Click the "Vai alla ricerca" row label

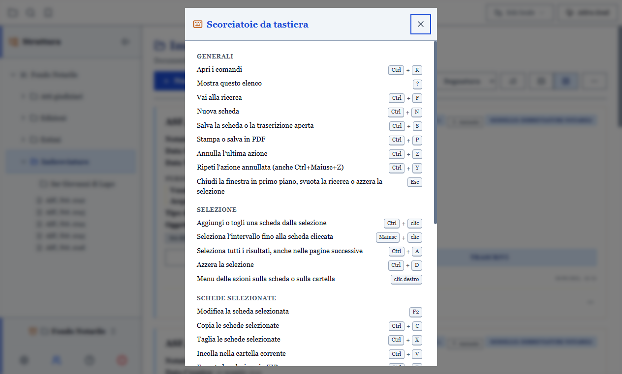[219, 98]
